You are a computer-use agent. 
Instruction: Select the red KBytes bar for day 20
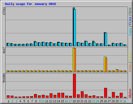82,94
